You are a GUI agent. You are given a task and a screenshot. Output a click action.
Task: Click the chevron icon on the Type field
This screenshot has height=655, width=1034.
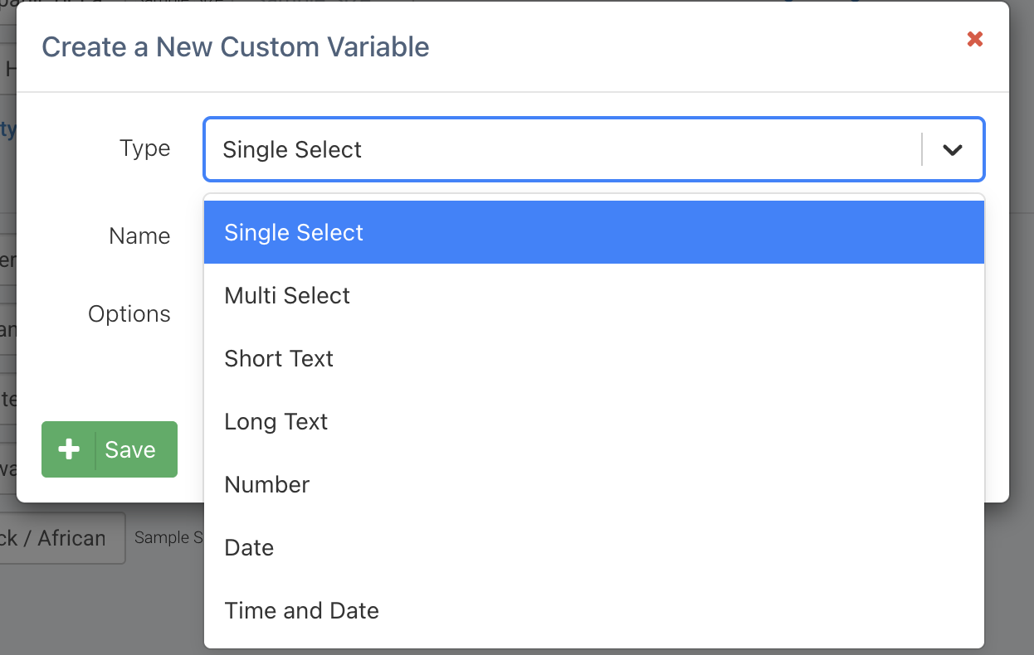[951, 149]
